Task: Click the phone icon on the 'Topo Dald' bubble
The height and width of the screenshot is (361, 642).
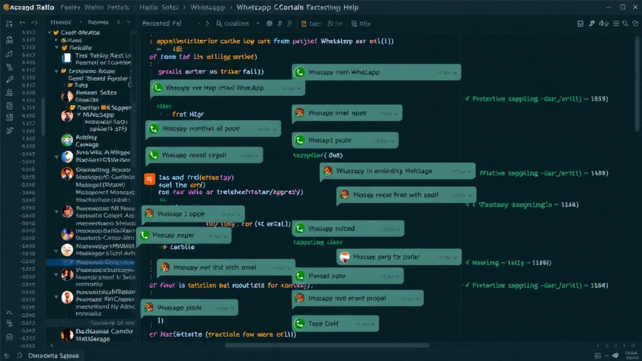Action: click(300, 324)
